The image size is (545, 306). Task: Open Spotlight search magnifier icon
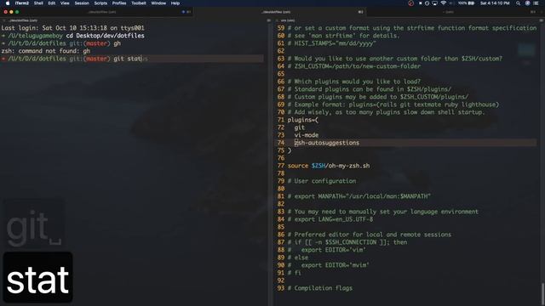click(519, 3)
